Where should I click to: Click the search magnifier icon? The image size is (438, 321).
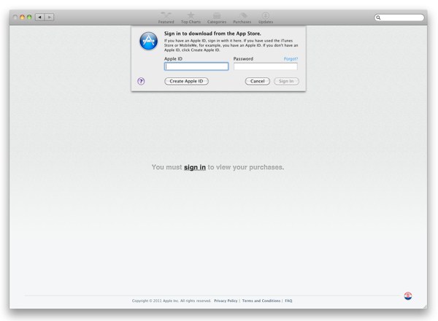coord(378,18)
